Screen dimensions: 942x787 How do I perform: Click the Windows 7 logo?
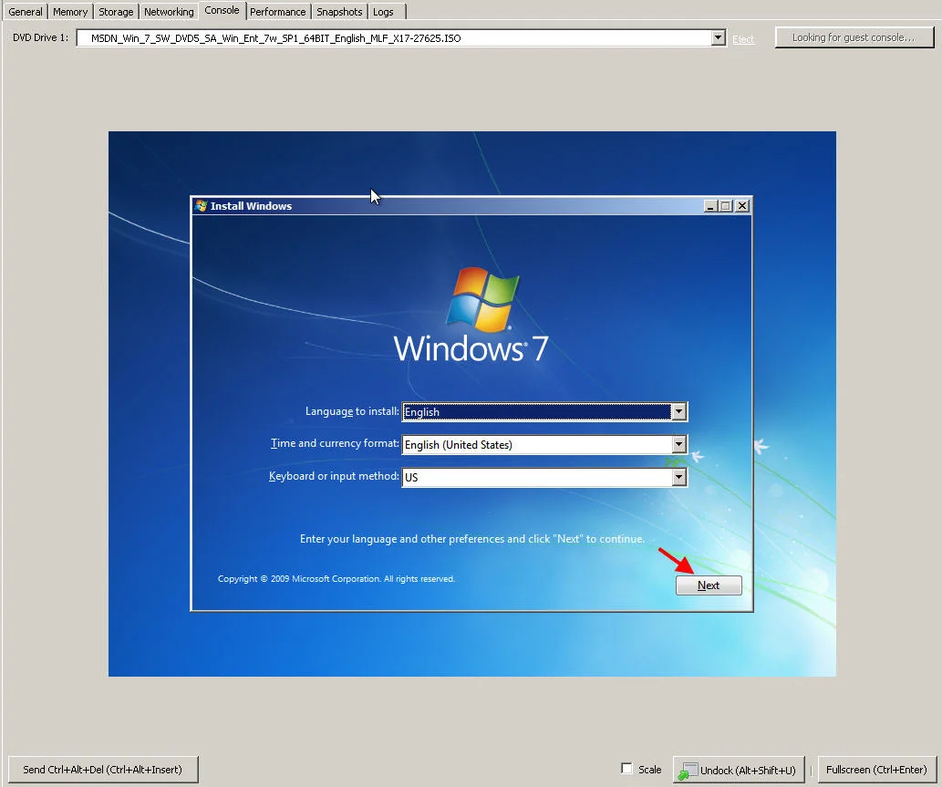click(471, 316)
